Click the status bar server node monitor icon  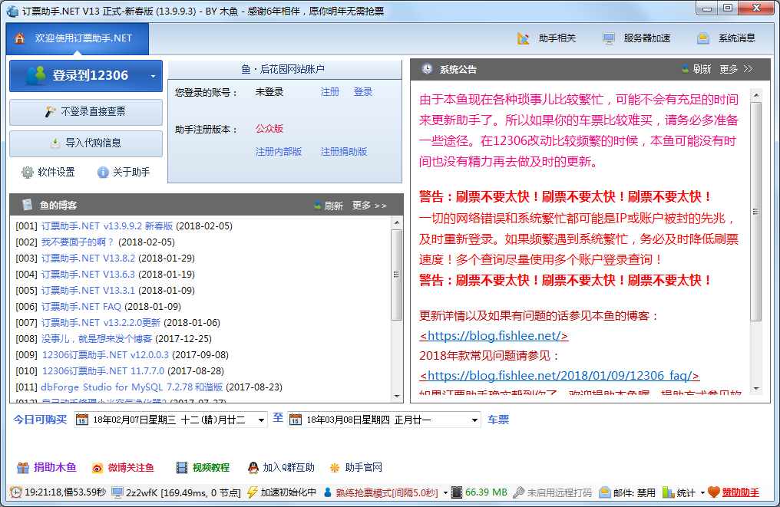117,492
